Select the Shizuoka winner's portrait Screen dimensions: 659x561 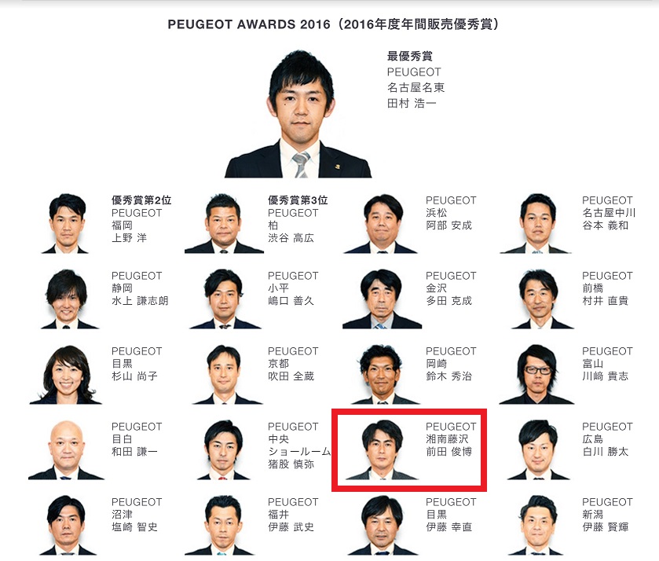pyautogui.click(x=68, y=299)
